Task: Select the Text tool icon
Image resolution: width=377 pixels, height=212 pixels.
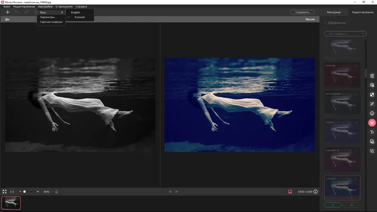Action: pos(372,132)
